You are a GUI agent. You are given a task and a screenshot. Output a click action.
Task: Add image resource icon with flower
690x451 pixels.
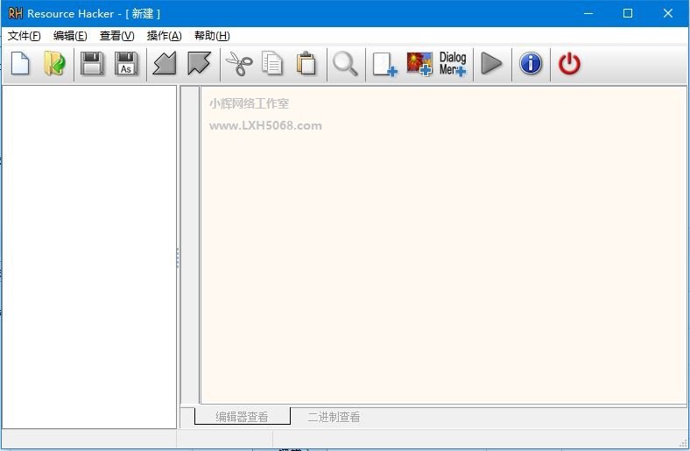pyautogui.click(x=419, y=64)
